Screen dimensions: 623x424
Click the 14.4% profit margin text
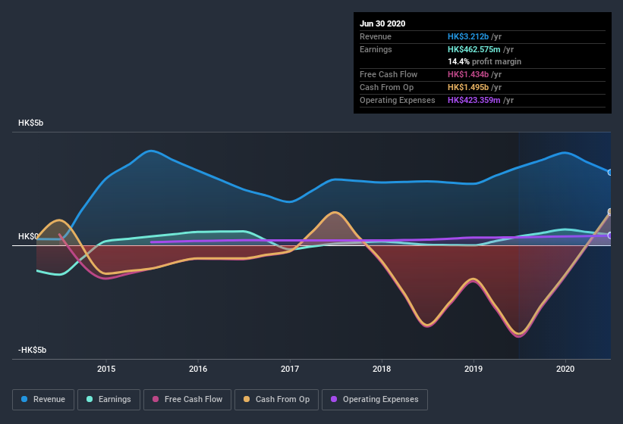click(484, 62)
